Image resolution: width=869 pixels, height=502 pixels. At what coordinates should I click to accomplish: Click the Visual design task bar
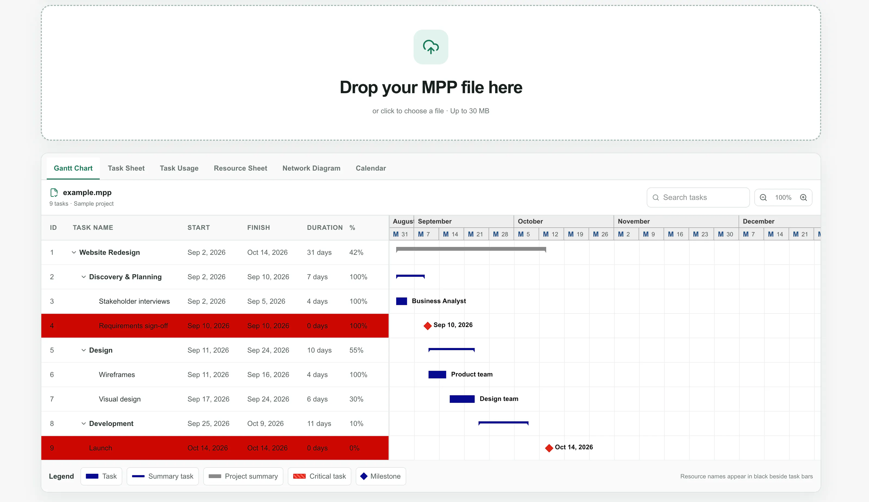(x=462, y=399)
